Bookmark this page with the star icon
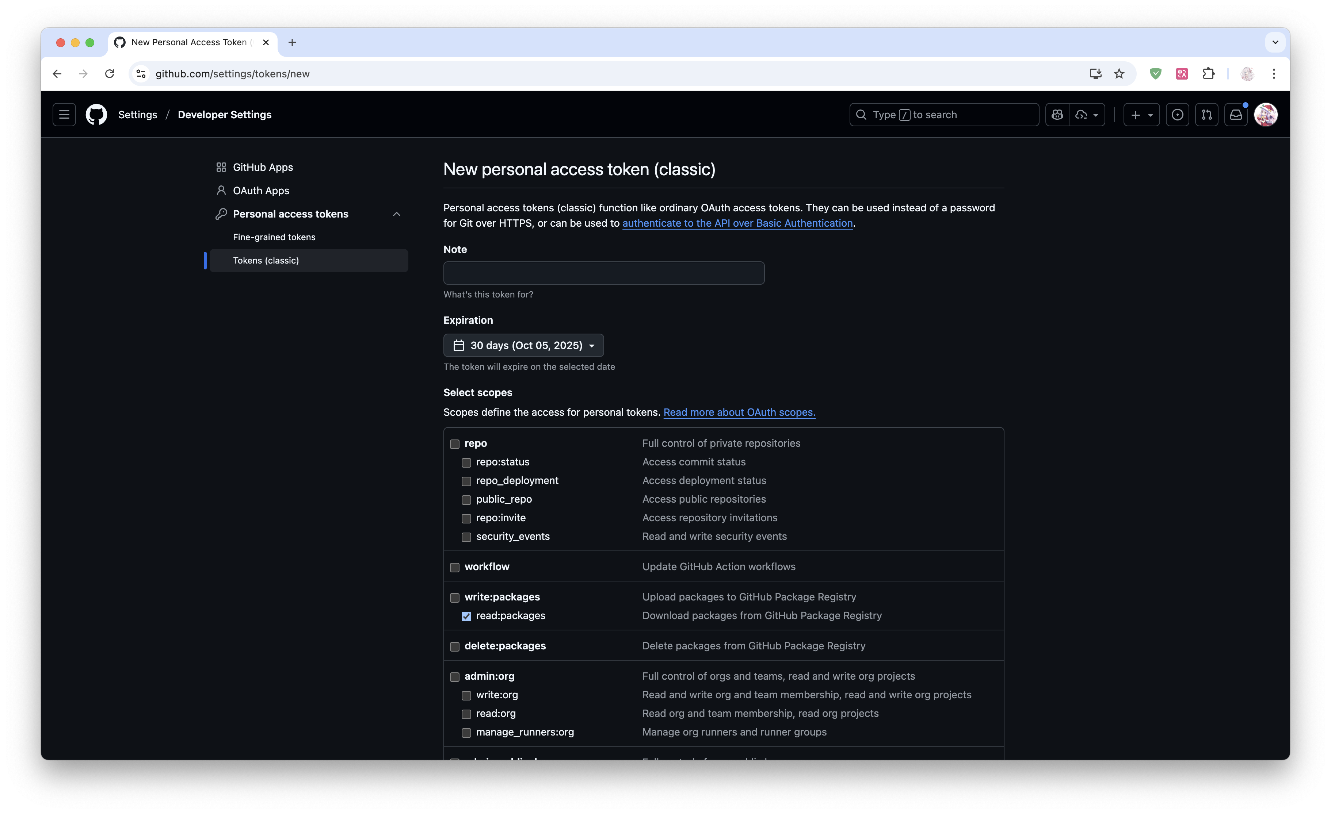The width and height of the screenshot is (1331, 814). tap(1119, 73)
